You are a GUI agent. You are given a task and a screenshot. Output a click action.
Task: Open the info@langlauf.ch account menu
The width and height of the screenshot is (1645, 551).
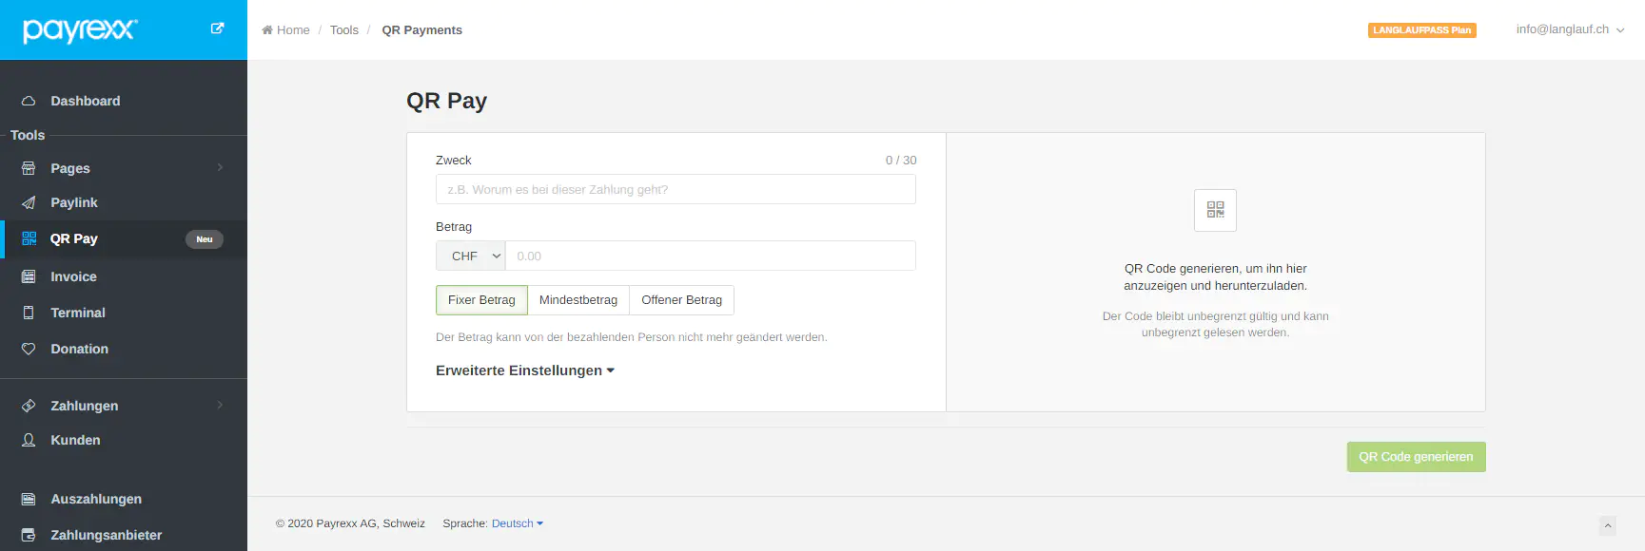(1570, 29)
